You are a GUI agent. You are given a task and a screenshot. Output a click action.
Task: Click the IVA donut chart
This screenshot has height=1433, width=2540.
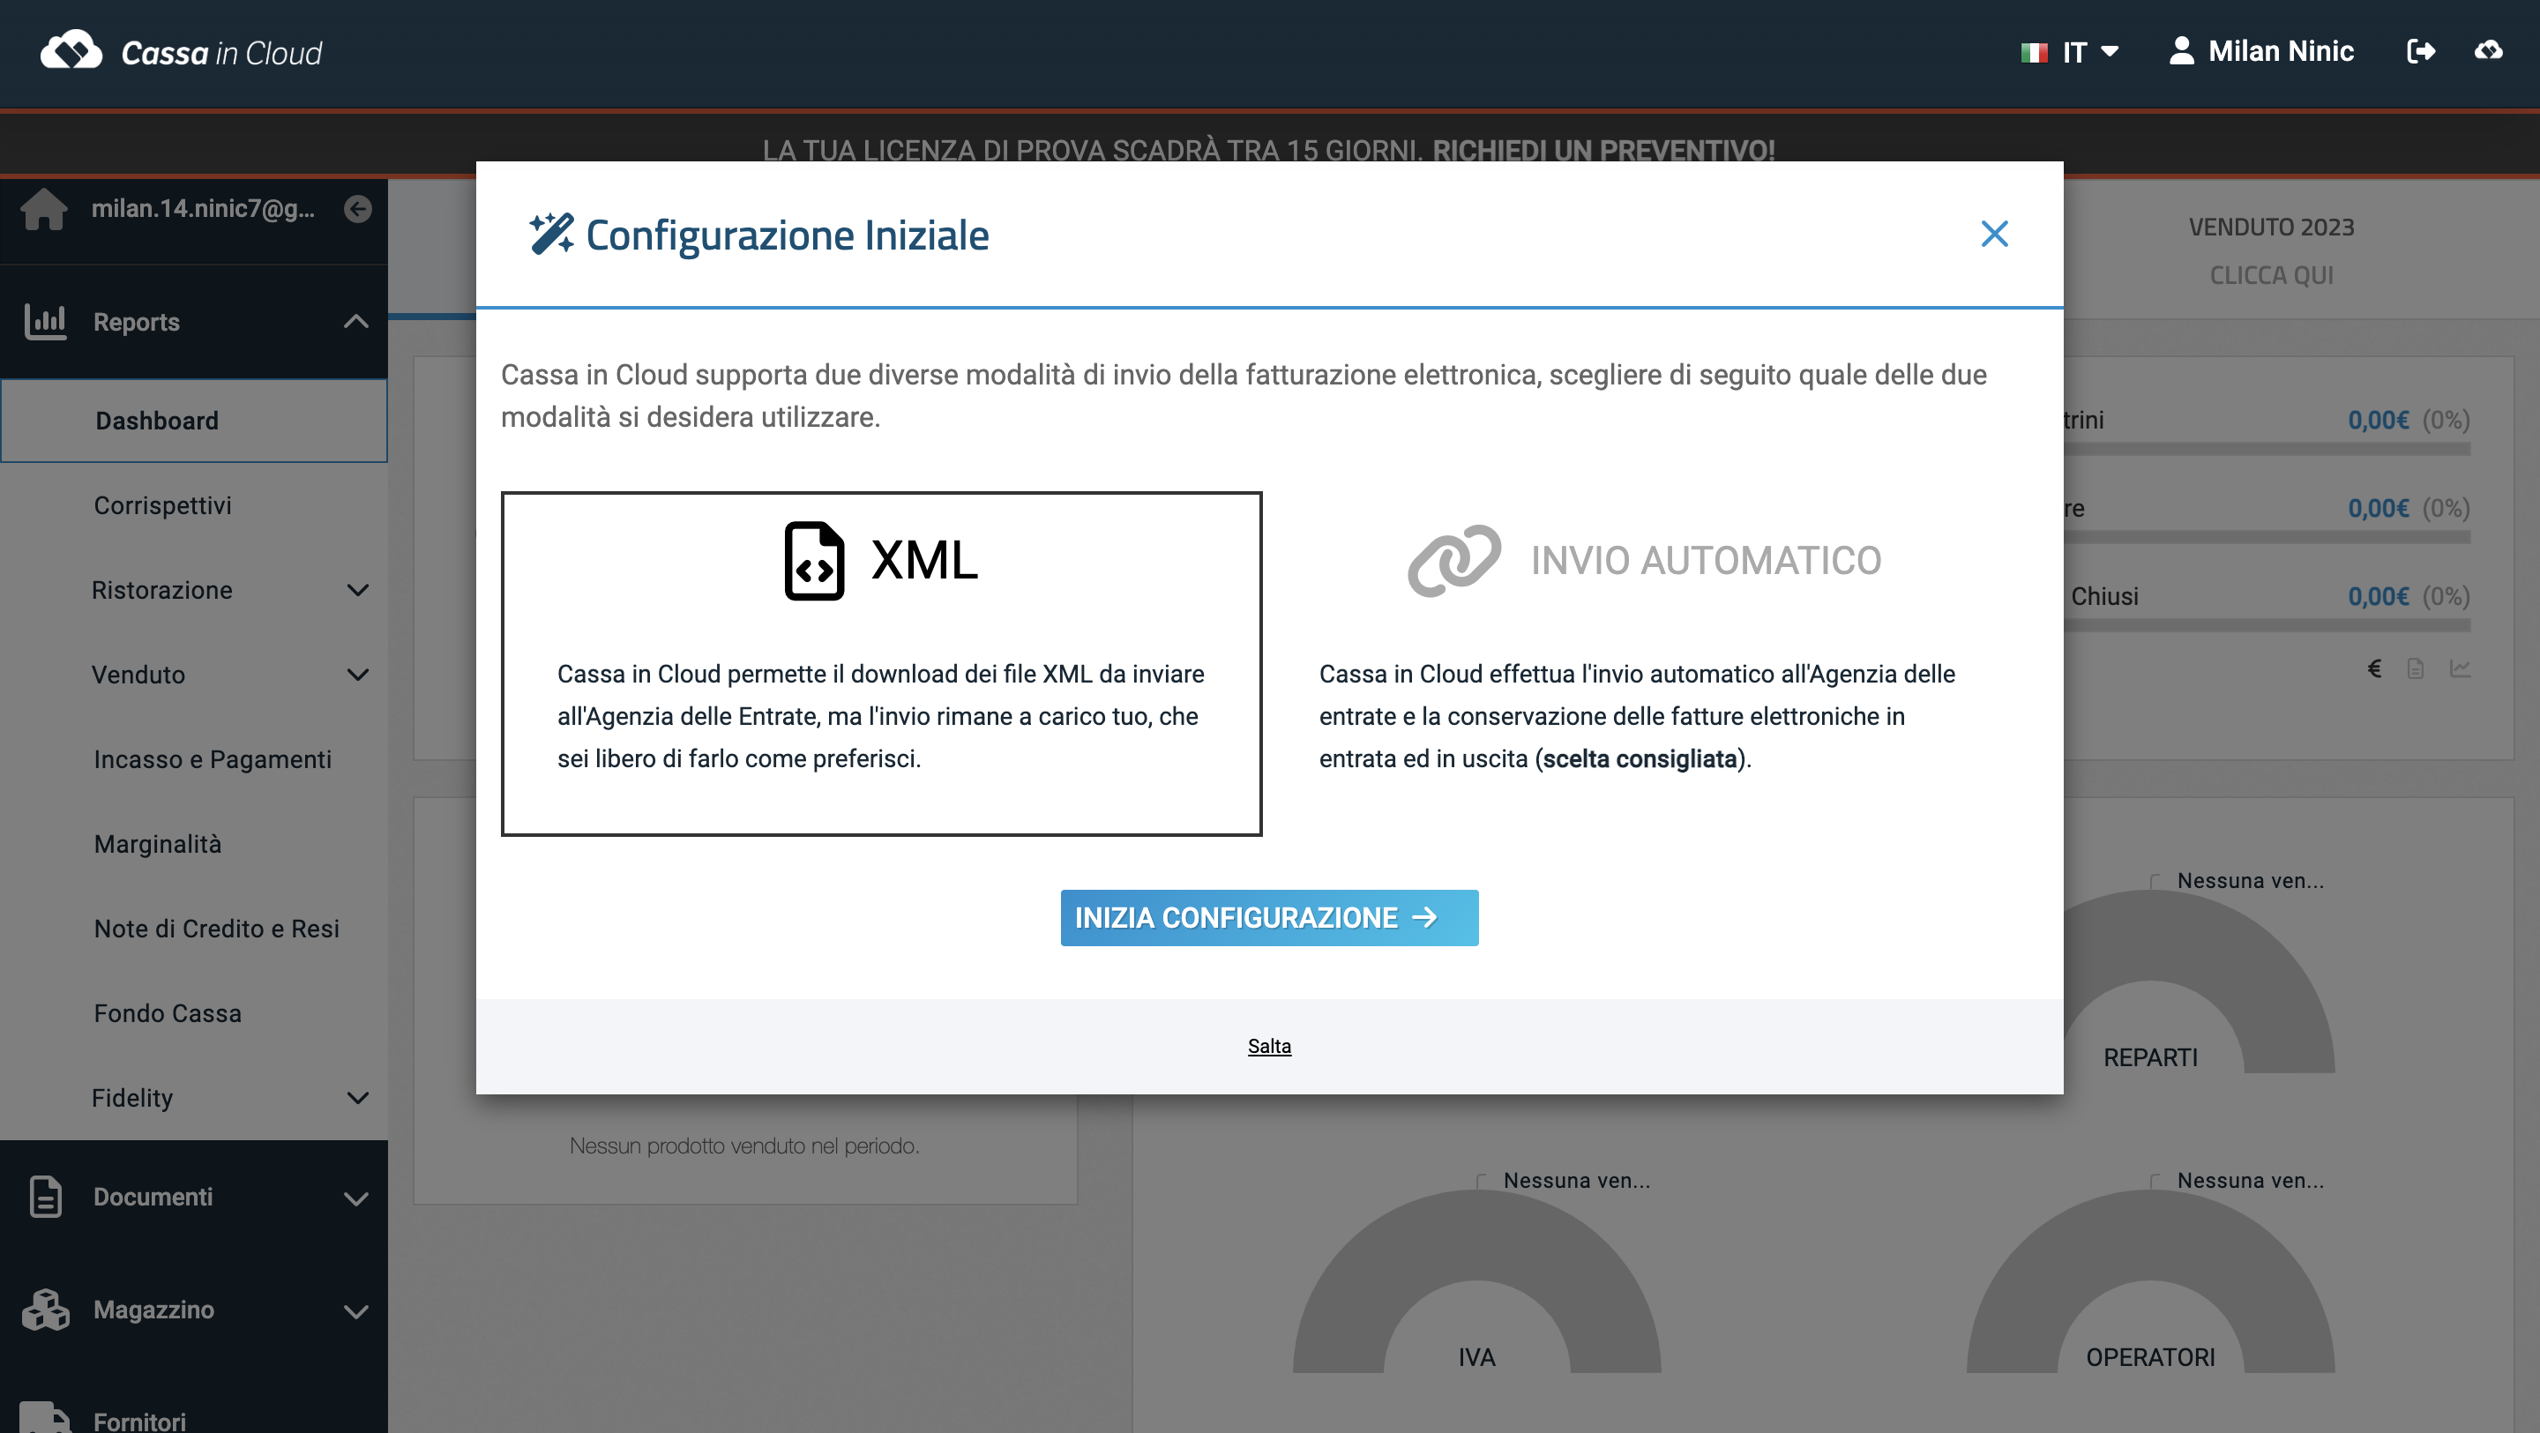click(1476, 1280)
